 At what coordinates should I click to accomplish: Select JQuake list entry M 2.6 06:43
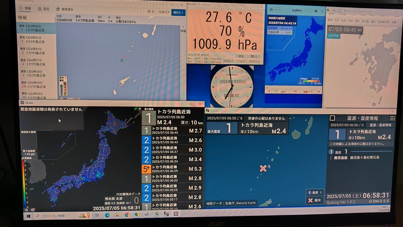pyautogui.click(x=173, y=140)
